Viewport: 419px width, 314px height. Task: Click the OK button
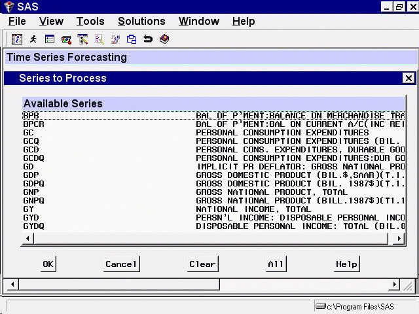(48, 264)
